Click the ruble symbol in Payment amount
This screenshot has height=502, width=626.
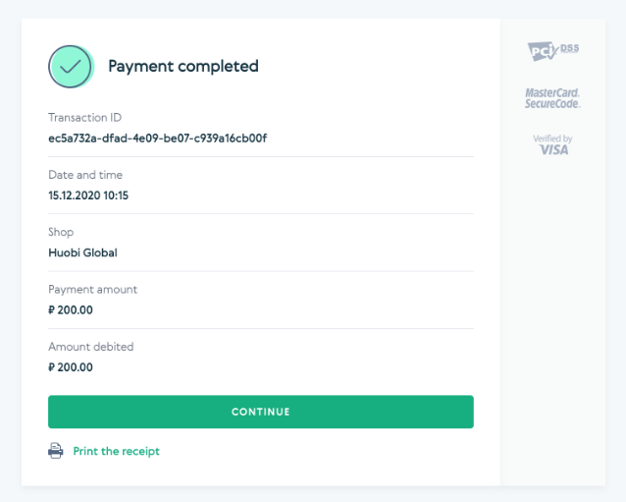pyautogui.click(x=51, y=309)
